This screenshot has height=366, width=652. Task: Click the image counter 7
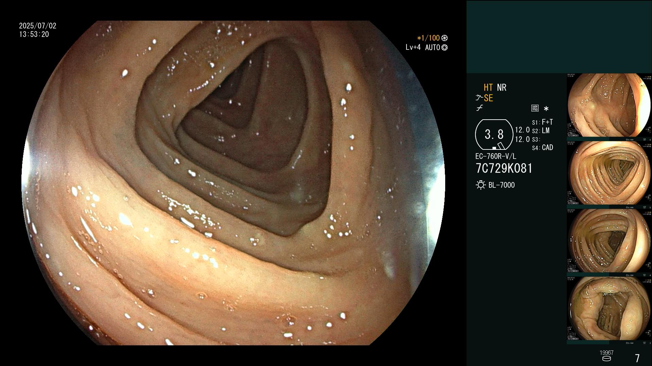[x=637, y=358]
